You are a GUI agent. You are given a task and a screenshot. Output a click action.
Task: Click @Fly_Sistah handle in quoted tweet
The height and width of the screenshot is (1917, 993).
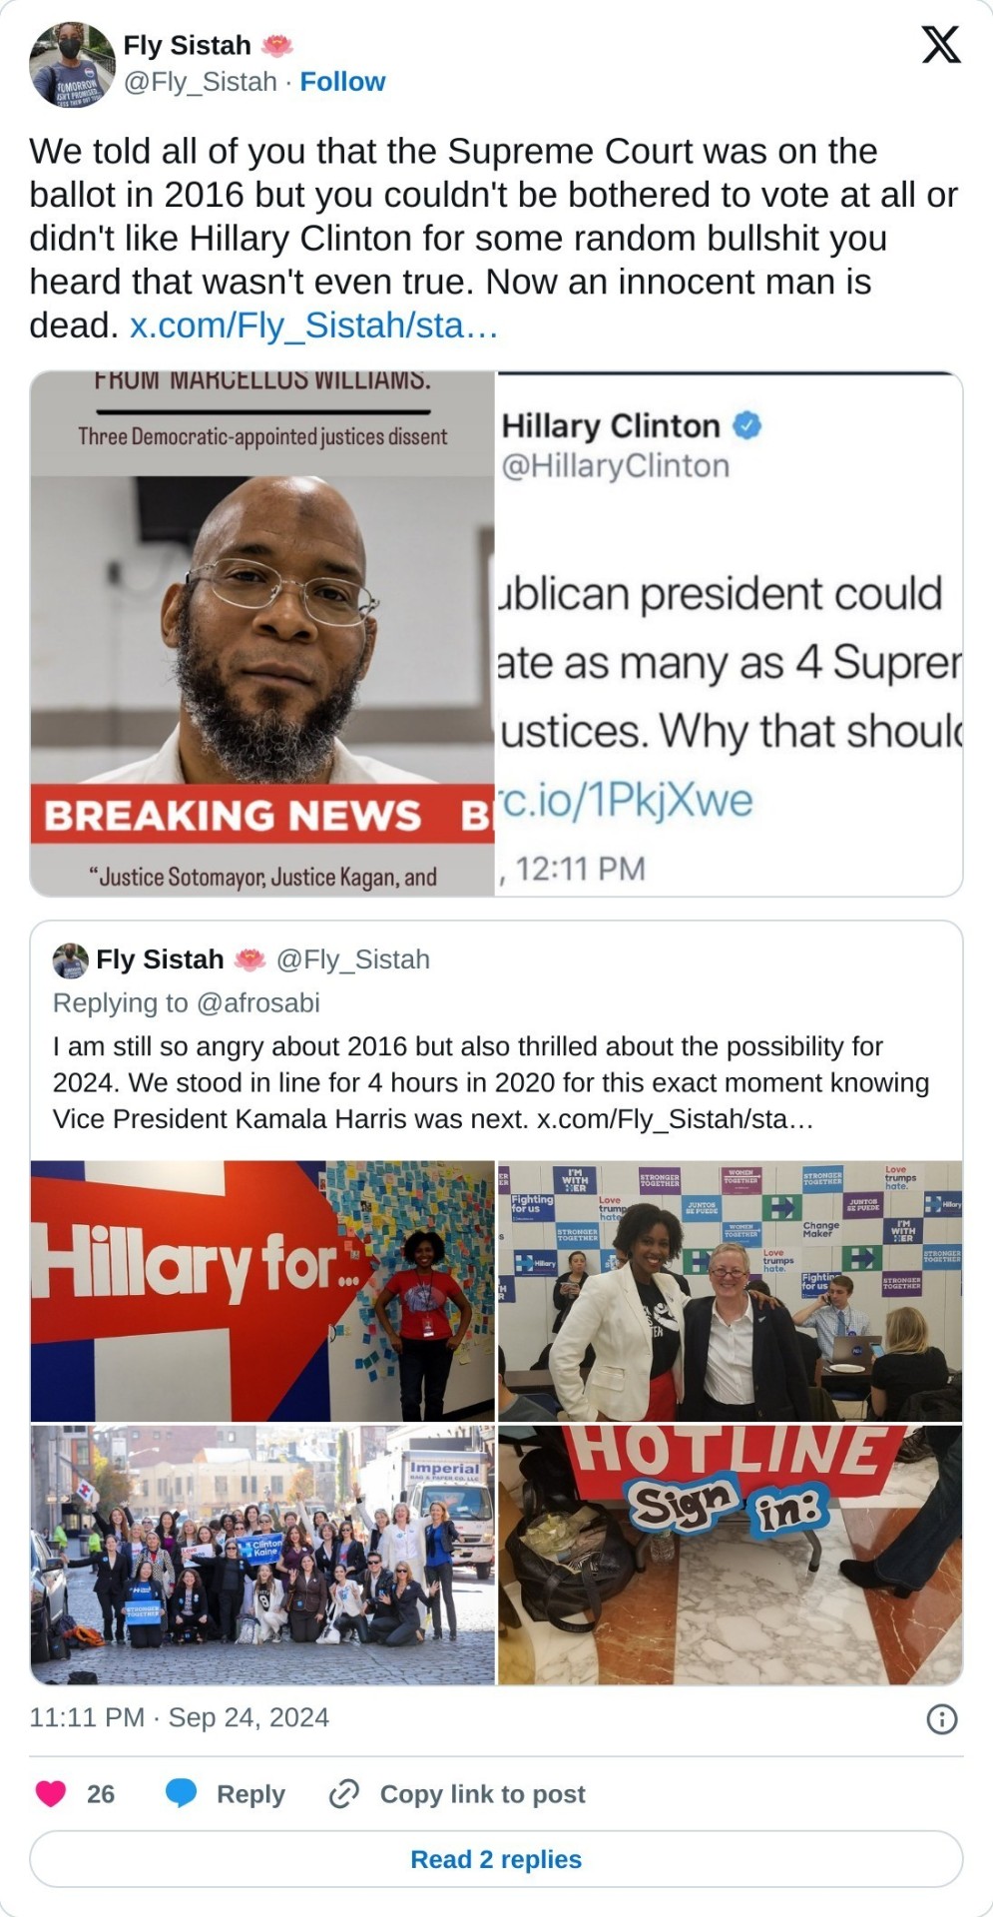352,959
